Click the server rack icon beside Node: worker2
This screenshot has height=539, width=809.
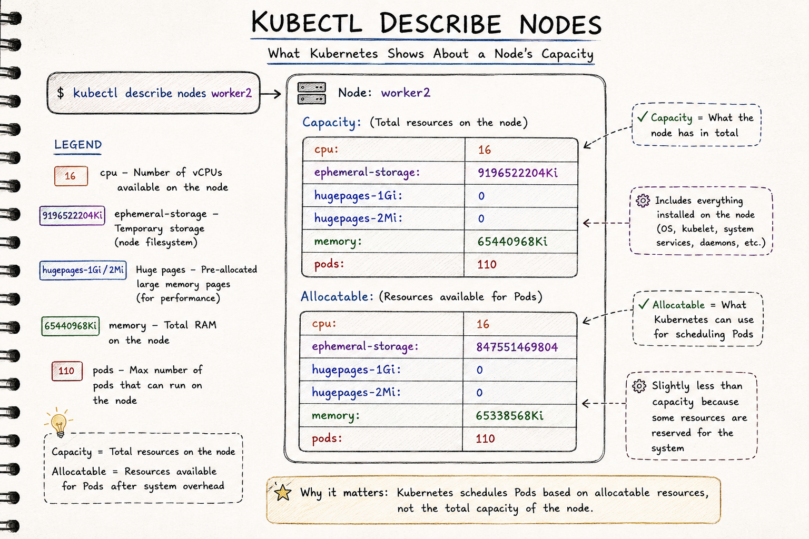click(x=311, y=93)
